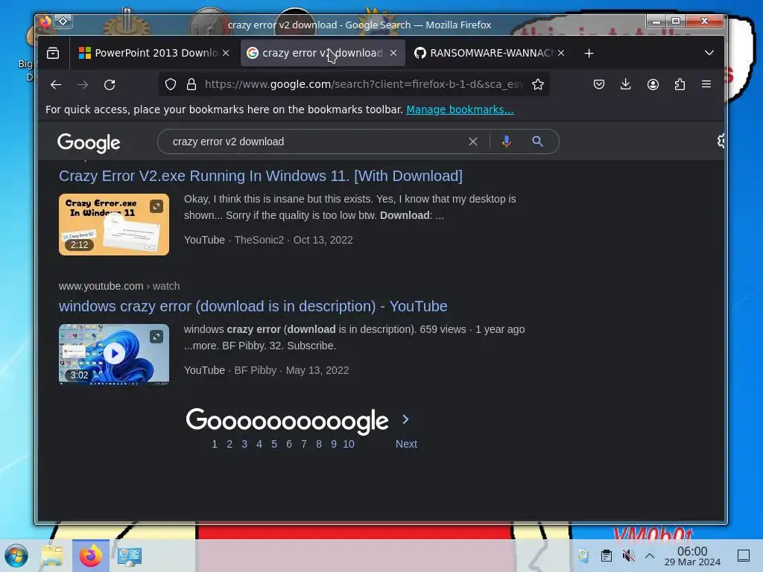Go to results page 4
Screen dimensions: 763x572
click(x=259, y=444)
